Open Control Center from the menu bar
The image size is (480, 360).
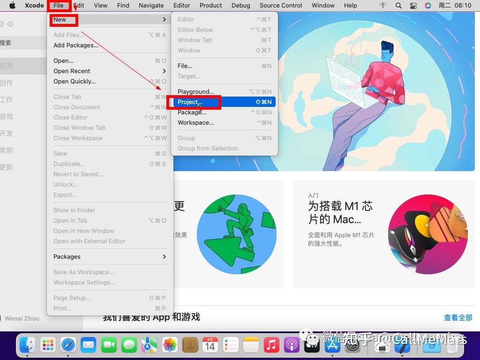click(413, 5)
